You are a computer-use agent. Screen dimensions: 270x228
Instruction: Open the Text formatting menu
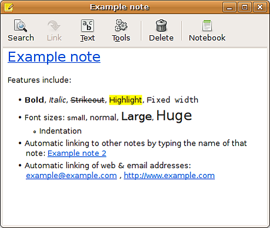[x=88, y=31]
